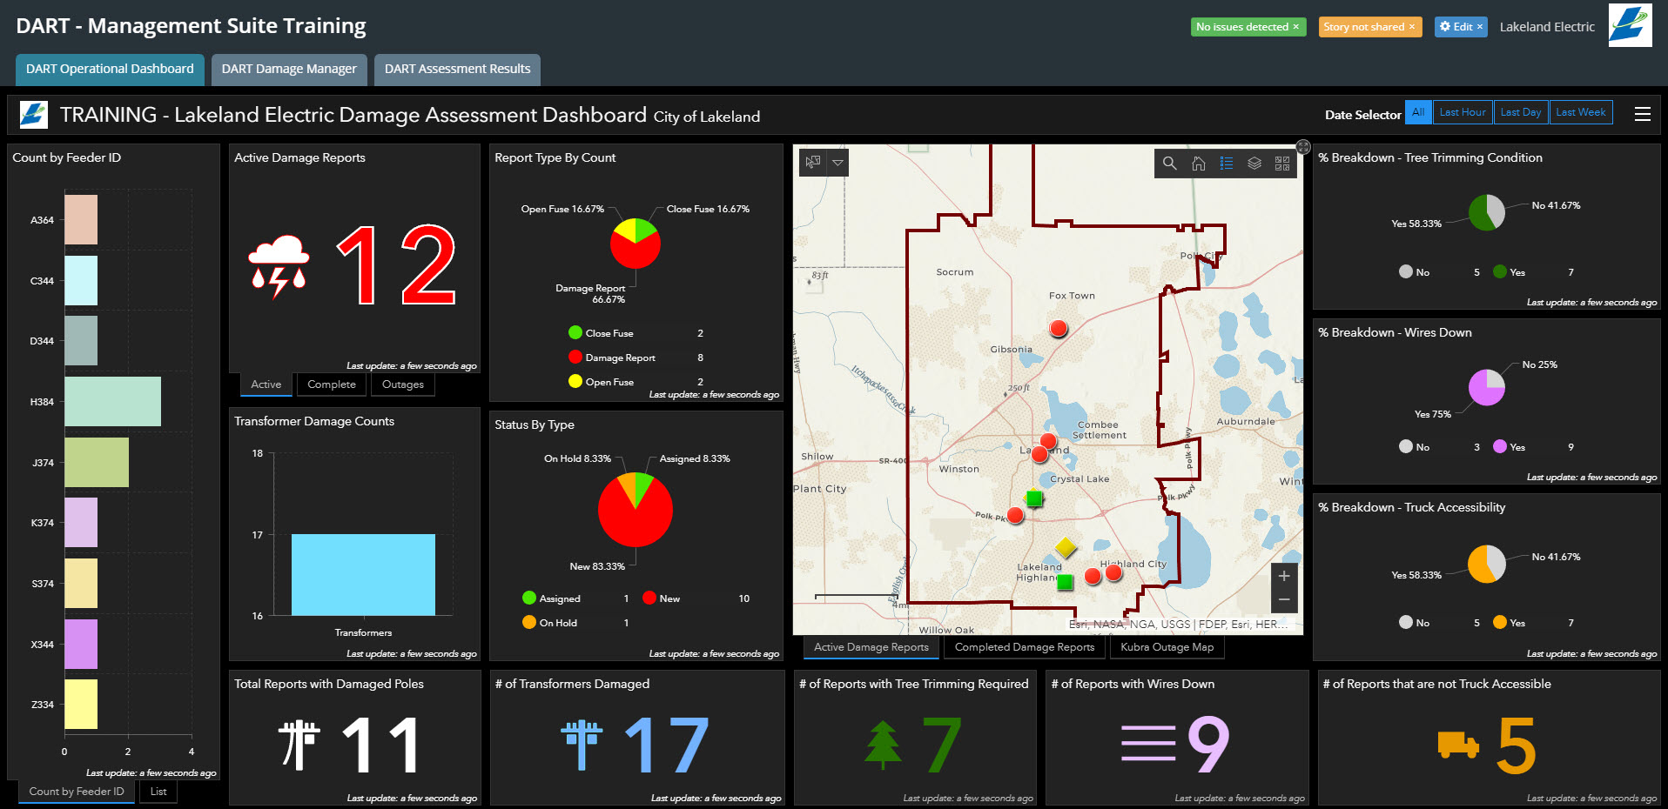
Task: Open the DART Assessment Results tab
Action: click(x=457, y=70)
